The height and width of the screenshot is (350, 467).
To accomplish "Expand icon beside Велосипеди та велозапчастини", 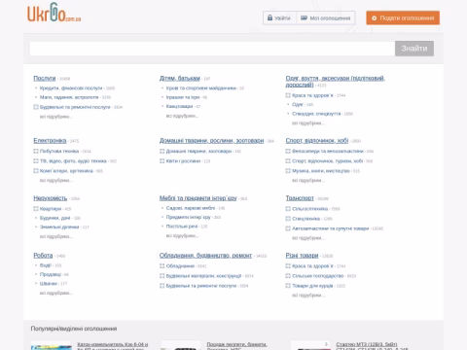I will [288, 151].
